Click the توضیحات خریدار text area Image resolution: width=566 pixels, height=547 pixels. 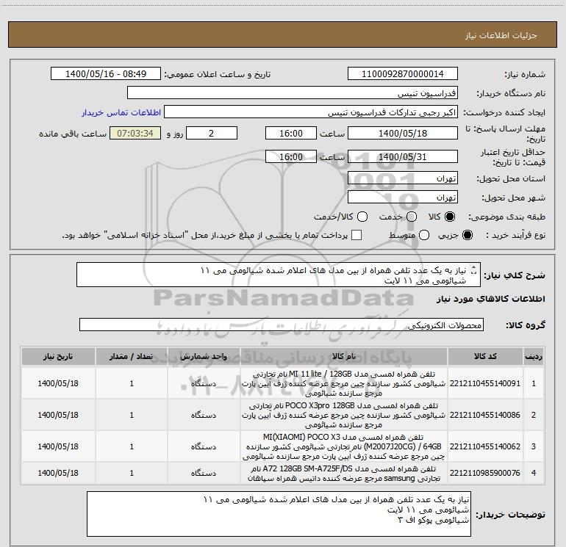279,514
